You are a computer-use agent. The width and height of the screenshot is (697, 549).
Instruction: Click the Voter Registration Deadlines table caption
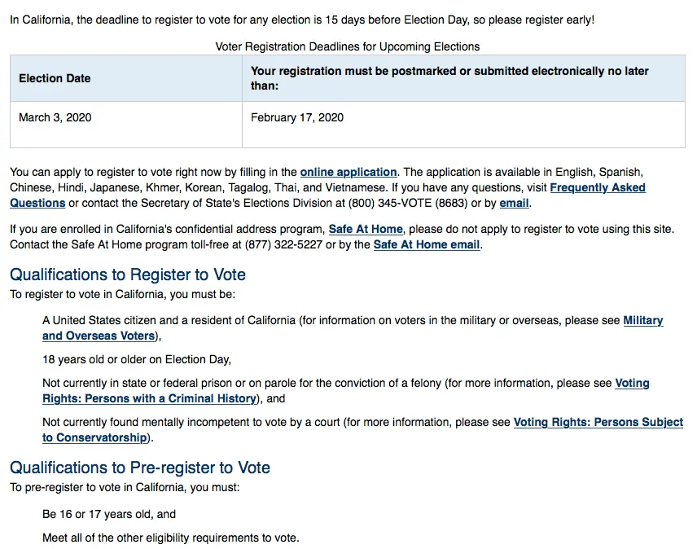(x=348, y=46)
